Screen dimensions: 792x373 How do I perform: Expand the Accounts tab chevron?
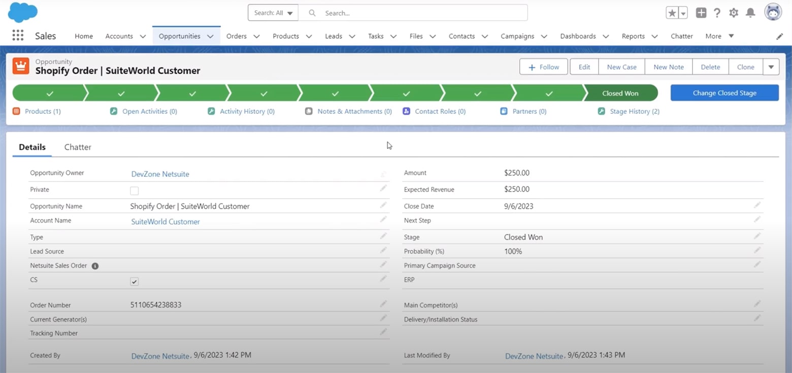point(143,37)
